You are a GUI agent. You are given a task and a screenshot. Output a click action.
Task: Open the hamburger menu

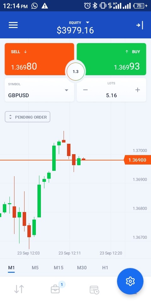(13, 25)
